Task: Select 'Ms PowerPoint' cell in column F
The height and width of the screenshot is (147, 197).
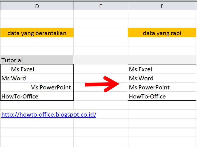Action: click(162, 87)
